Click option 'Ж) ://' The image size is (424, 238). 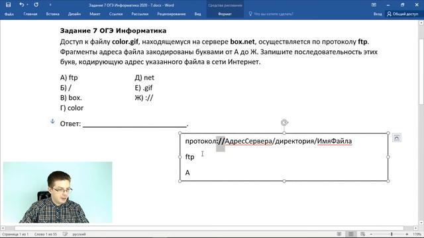144,98
